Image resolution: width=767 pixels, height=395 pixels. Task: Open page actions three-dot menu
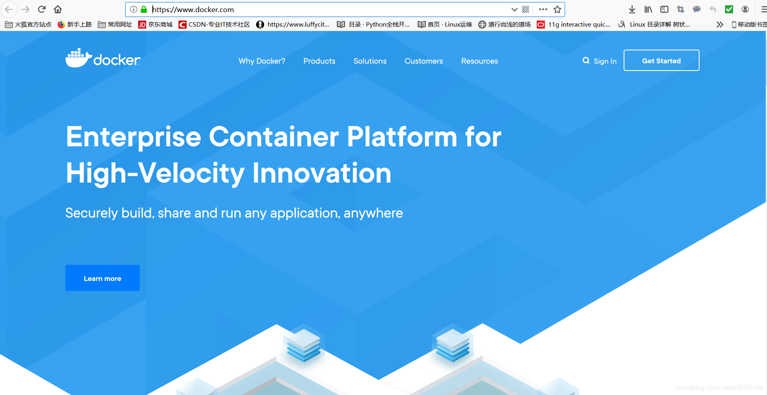543,9
